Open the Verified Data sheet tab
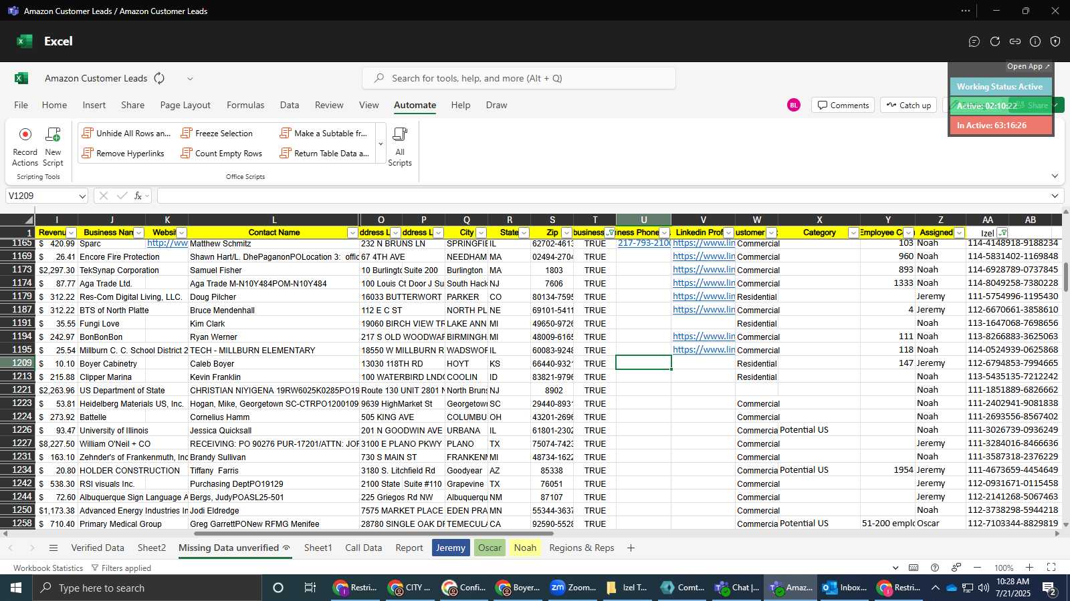Screen dimensions: 1070x601 pyautogui.click(x=98, y=548)
